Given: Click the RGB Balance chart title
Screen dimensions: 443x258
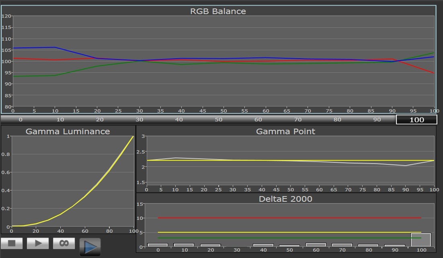Looking at the screenshot, I should click(218, 11).
